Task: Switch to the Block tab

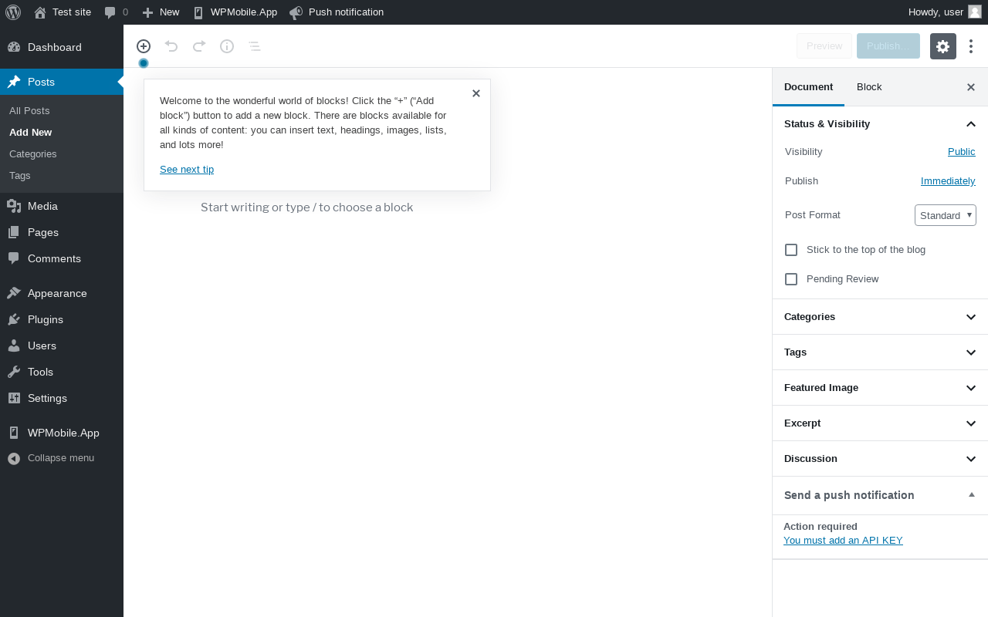Action: (x=869, y=87)
